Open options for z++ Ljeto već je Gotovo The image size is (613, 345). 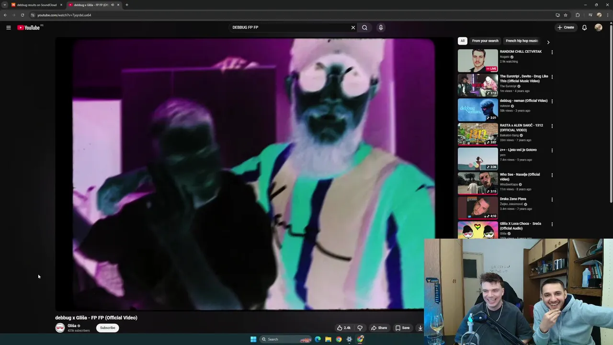(552, 150)
